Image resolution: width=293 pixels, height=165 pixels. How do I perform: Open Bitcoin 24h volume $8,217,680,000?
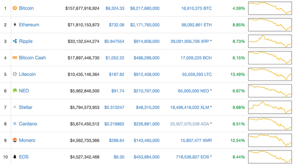tap(145, 8)
